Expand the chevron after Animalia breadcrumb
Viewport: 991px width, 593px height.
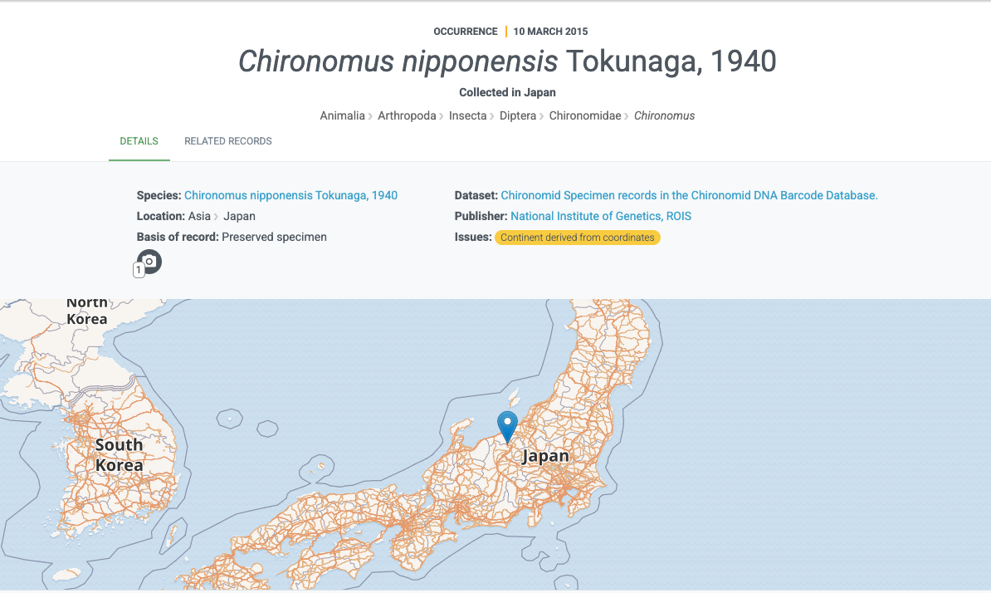coord(369,115)
